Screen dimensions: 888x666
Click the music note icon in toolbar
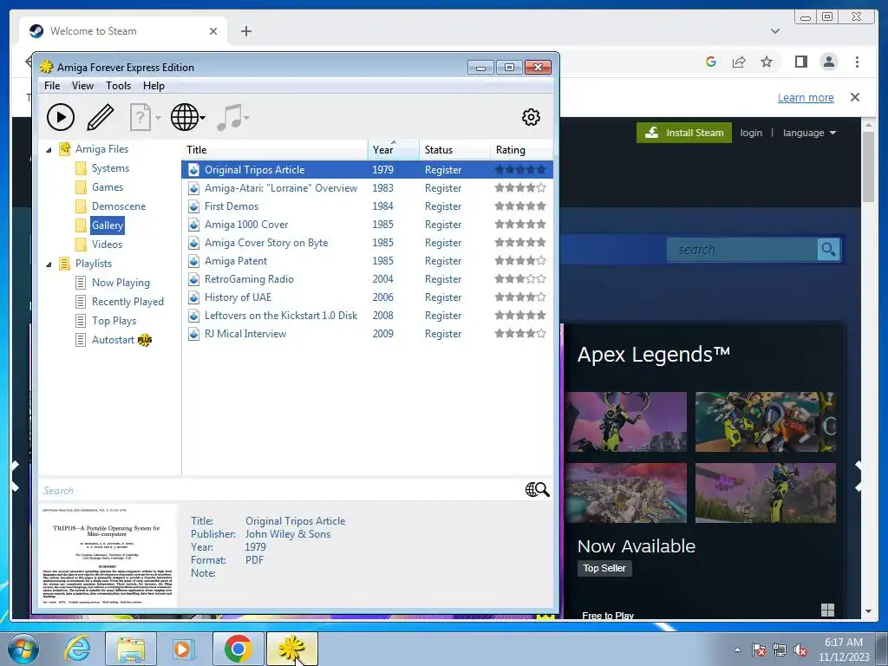pyautogui.click(x=229, y=117)
